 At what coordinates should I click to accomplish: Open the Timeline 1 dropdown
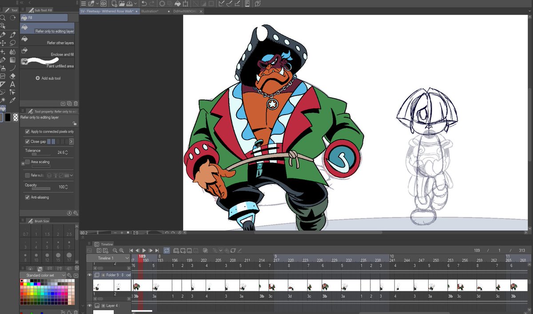[108, 258]
